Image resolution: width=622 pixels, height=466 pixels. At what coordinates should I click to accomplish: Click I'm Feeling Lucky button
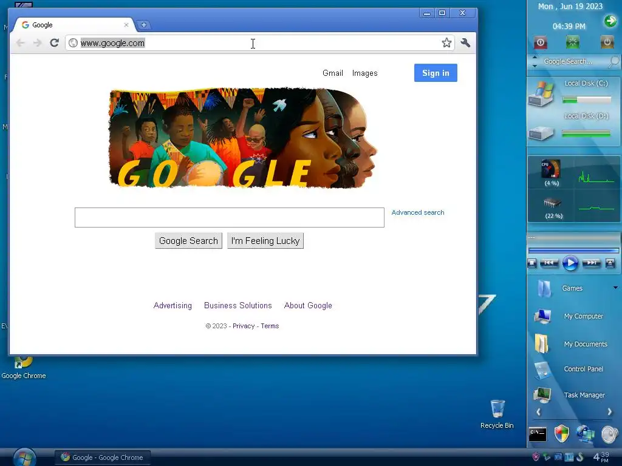point(265,240)
